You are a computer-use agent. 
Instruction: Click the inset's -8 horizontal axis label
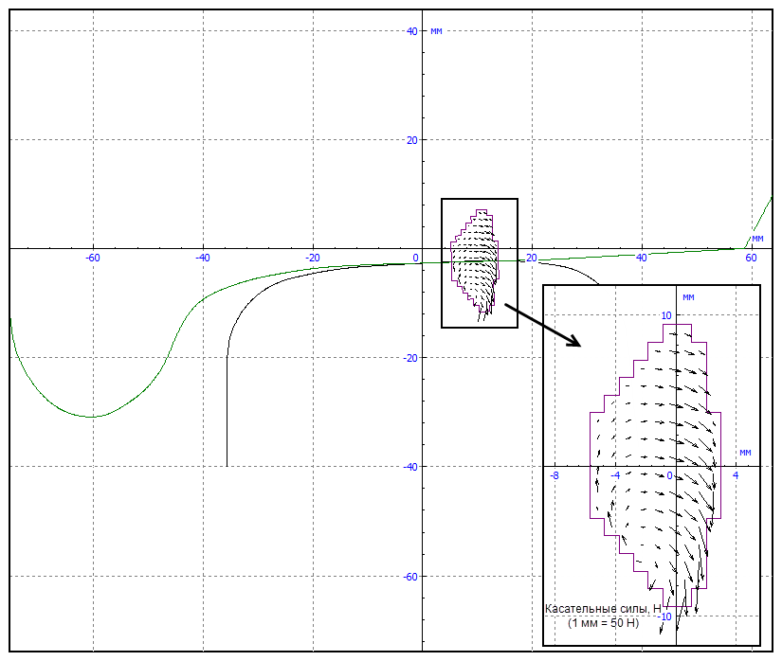pos(555,475)
